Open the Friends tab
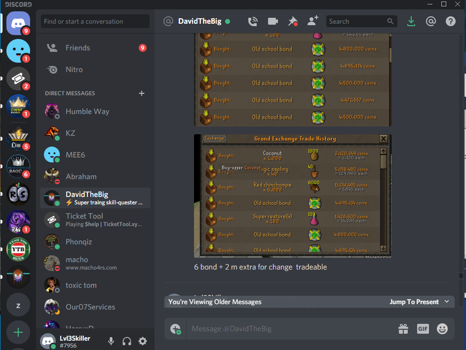Viewport: 466px width, 350px height. point(95,48)
